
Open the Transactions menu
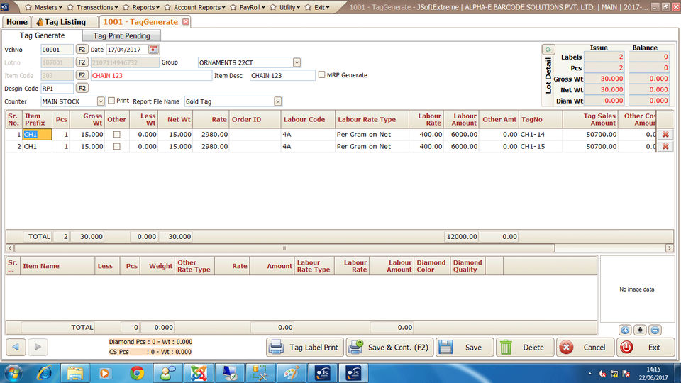tap(92, 7)
